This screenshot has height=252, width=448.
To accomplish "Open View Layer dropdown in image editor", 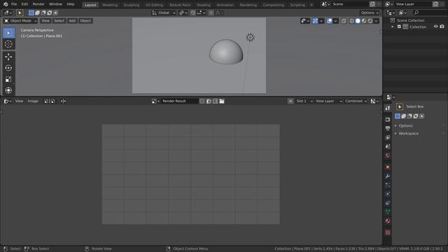I will pos(328,101).
